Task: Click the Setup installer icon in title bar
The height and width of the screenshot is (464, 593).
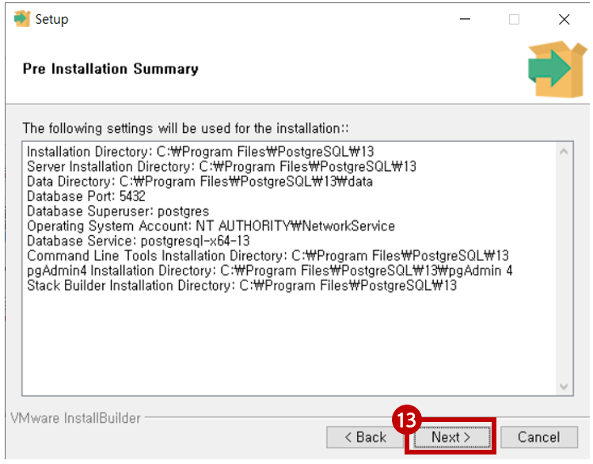Action: point(22,19)
